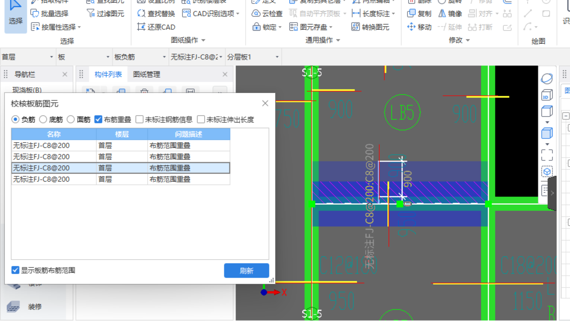Check the 未标注伸出长度 checkbox
This screenshot has width=570, height=321.
201,119
